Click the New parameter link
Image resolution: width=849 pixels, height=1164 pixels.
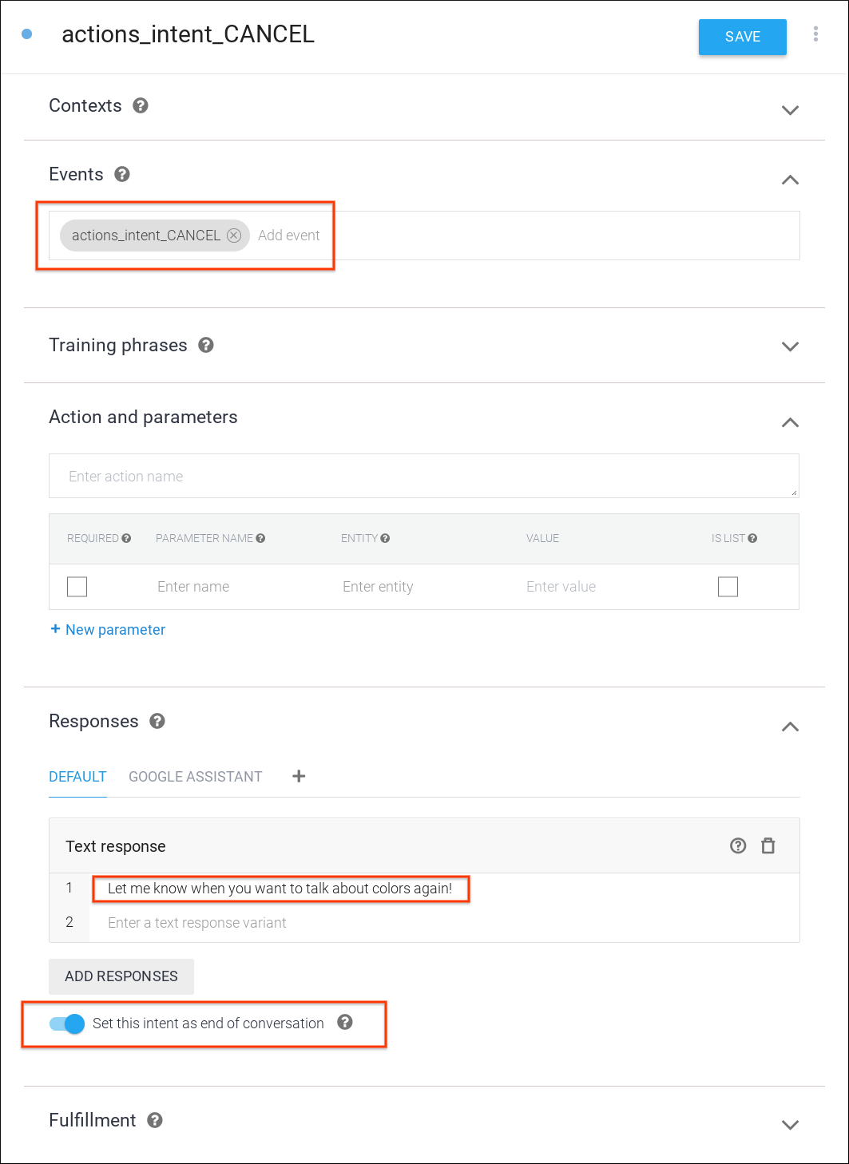point(108,630)
